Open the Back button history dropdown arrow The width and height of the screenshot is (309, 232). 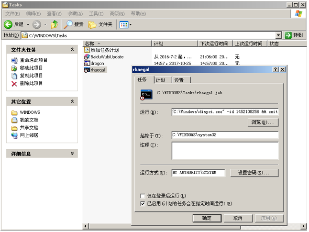(x=28, y=25)
